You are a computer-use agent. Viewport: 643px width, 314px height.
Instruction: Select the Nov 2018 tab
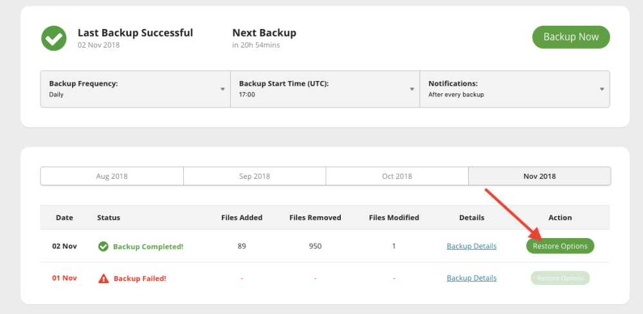[x=539, y=176]
